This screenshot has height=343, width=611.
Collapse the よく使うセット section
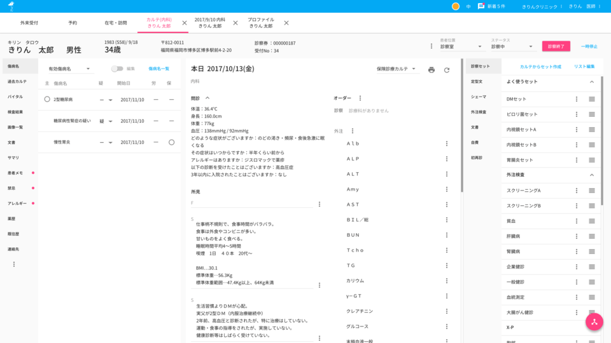click(x=592, y=82)
